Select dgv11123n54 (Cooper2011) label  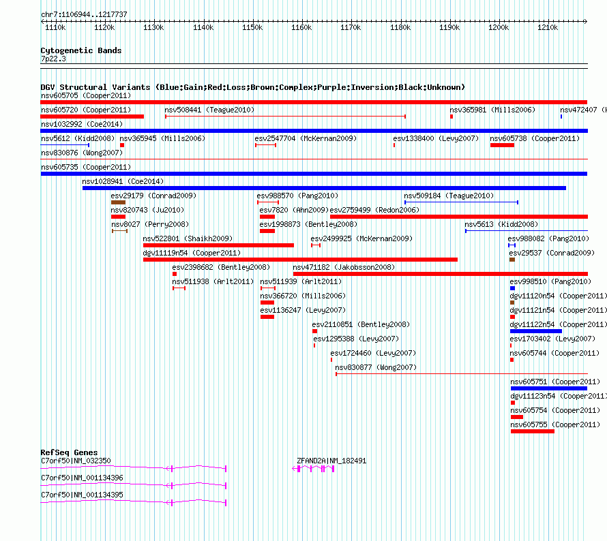pyautogui.click(x=559, y=396)
